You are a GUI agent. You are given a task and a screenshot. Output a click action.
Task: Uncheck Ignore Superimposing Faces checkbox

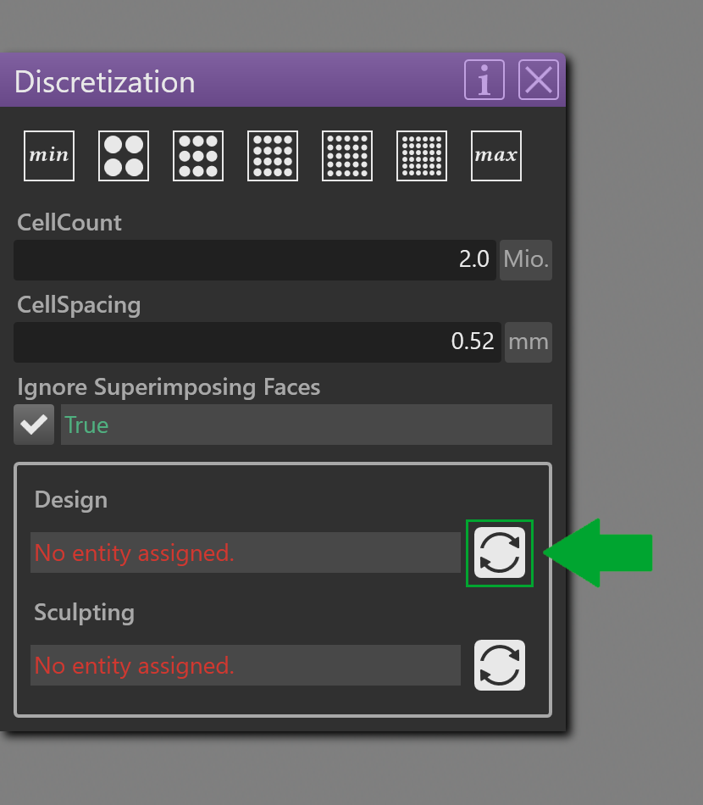pyautogui.click(x=34, y=425)
